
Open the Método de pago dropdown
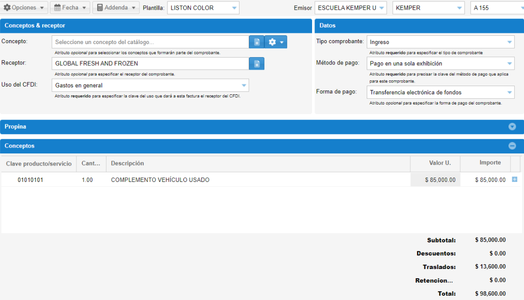pos(440,63)
